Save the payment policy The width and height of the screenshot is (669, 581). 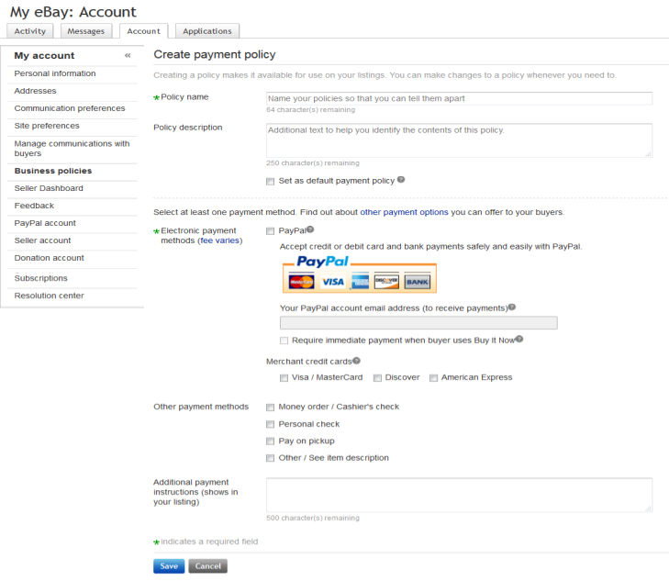pyautogui.click(x=169, y=566)
